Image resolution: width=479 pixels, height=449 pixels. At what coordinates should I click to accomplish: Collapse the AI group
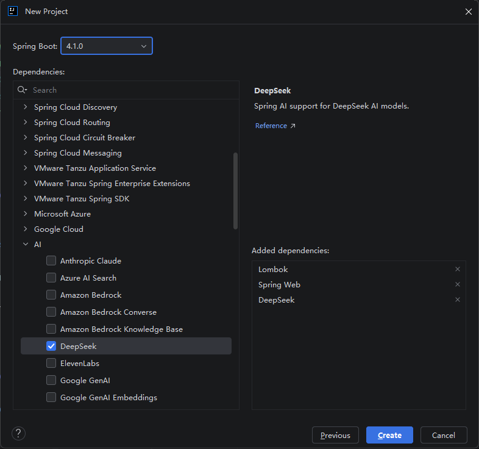(x=26, y=245)
